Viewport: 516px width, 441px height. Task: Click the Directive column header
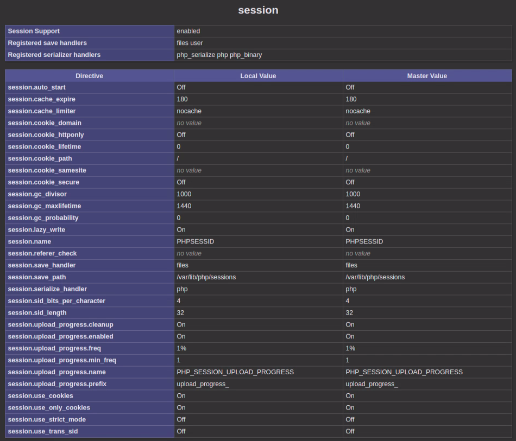pos(90,76)
